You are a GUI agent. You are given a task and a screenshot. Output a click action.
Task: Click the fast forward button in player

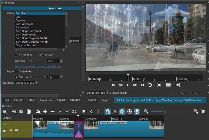(x=135, y=85)
